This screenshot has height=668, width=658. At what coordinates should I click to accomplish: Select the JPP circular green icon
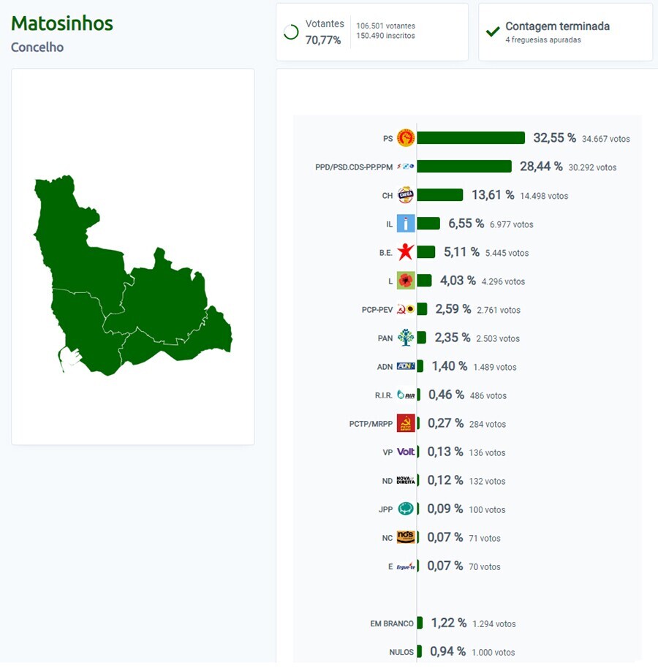[406, 509]
